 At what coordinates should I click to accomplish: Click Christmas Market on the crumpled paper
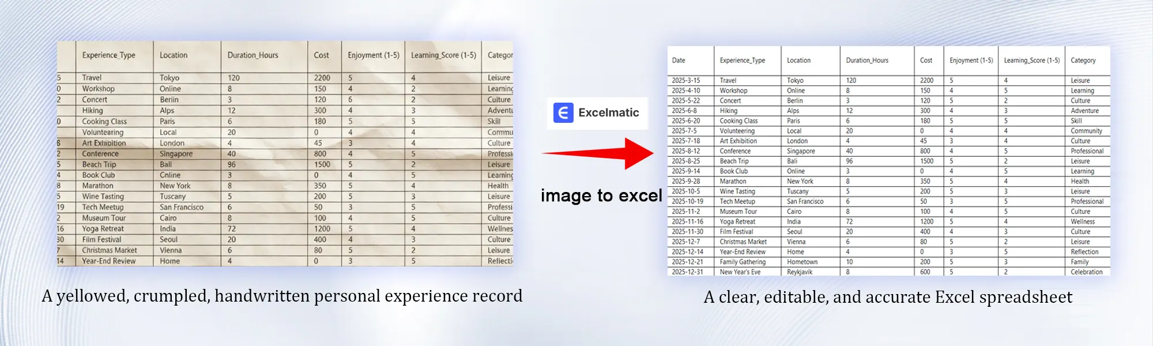(x=110, y=251)
